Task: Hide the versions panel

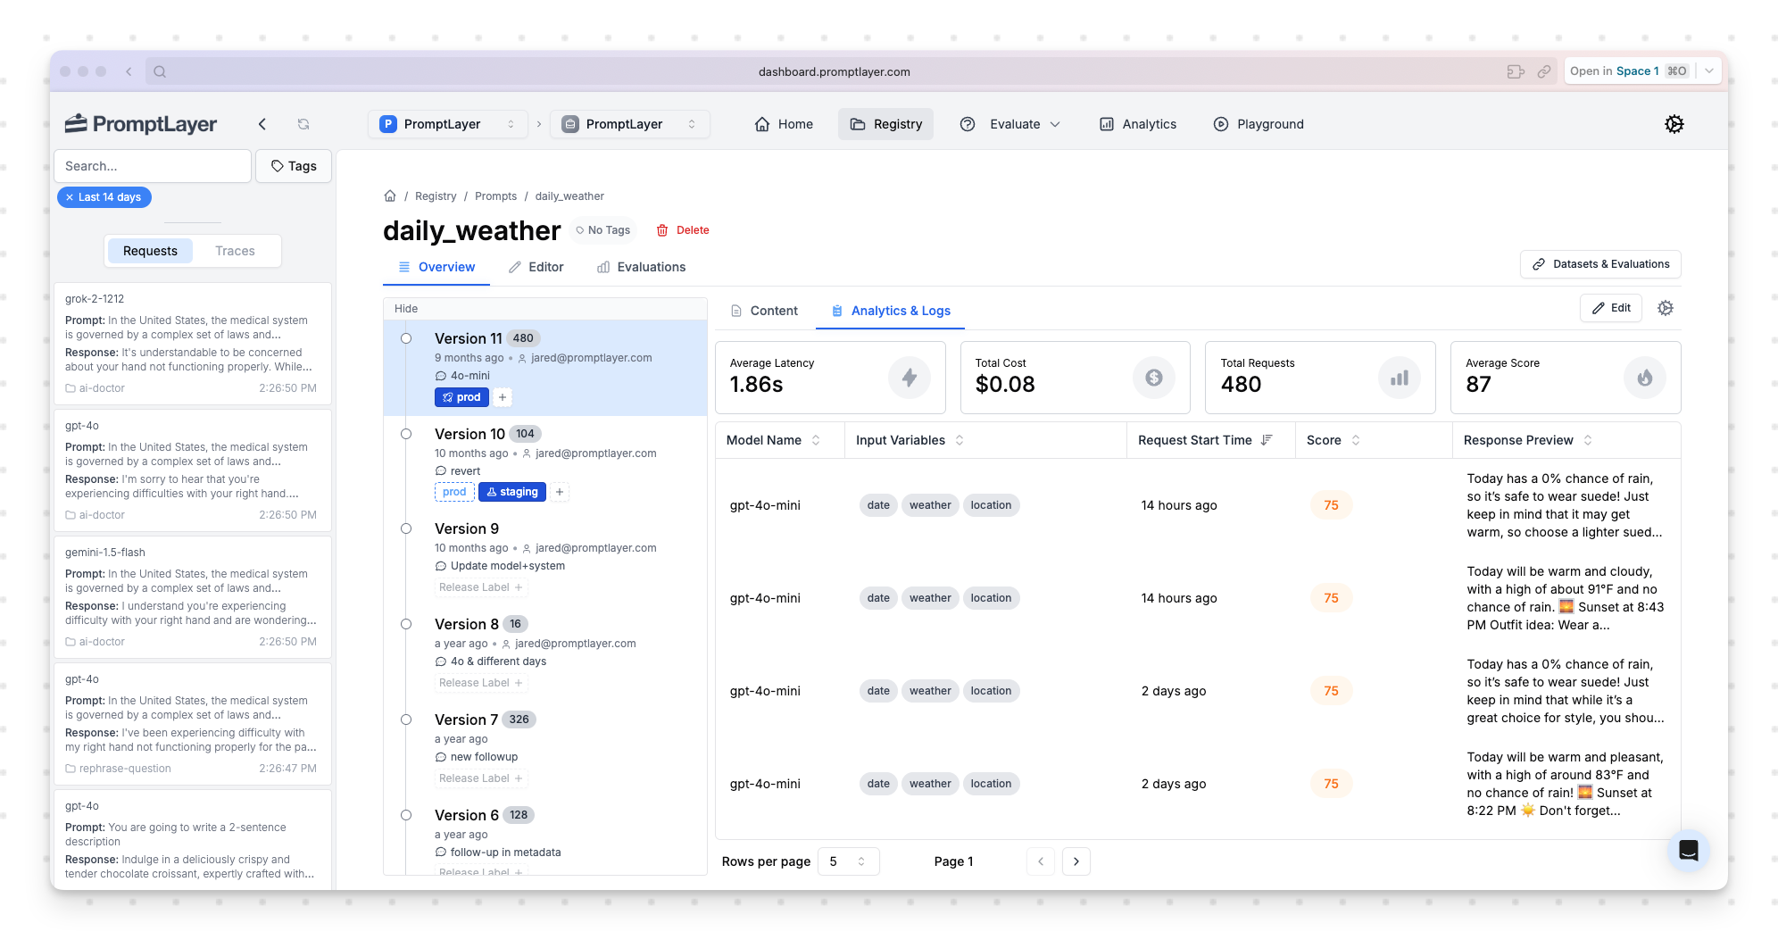Action: (x=406, y=309)
